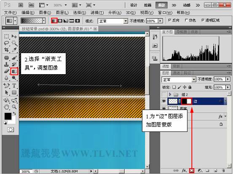Viewport: 233px width, 174px height.
Task: Toggle lock position in Layers panel
Action: coord(185,87)
